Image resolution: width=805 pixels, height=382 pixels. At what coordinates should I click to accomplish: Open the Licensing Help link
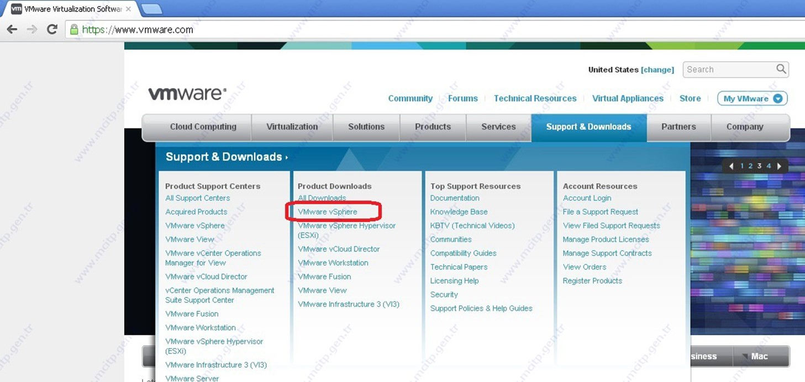pos(455,281)
